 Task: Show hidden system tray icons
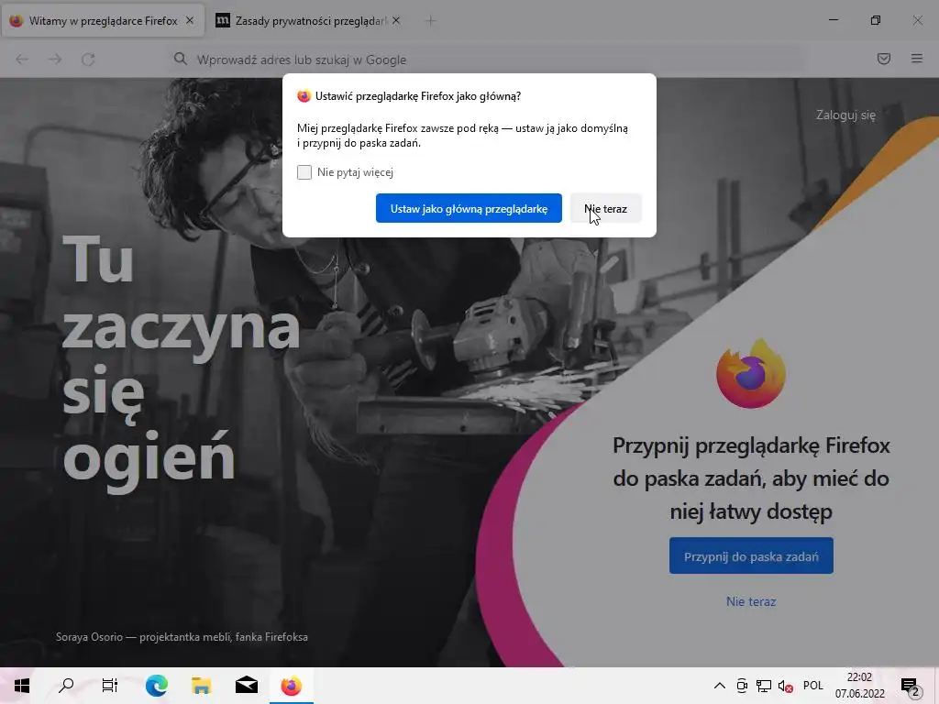click(x=720, y=686)
